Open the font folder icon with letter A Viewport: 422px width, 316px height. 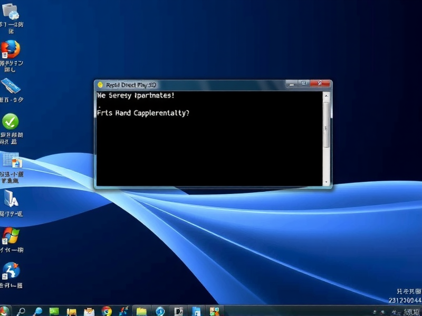(11, 198)
